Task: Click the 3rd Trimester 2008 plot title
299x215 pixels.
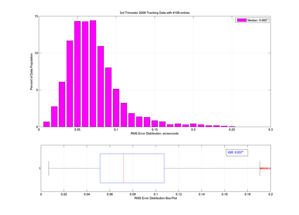Action: point(155,11)
